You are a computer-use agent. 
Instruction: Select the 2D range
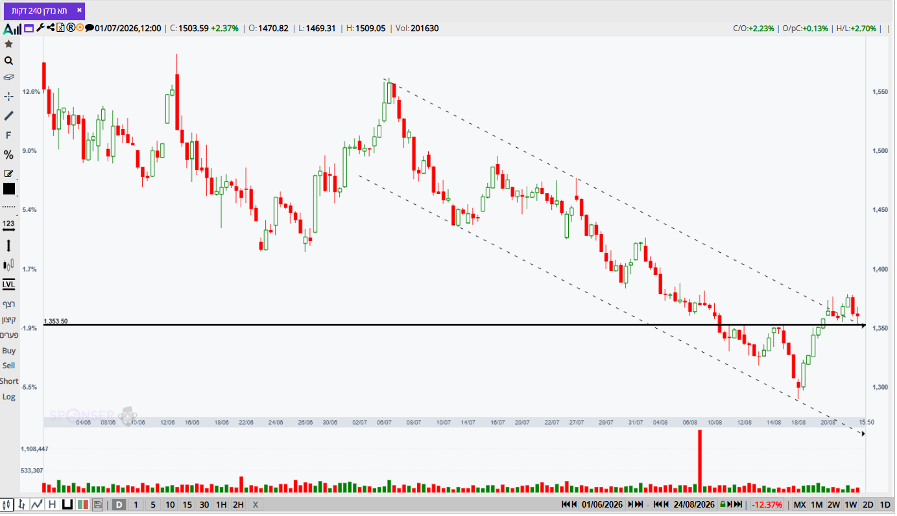[x=868, y=504]
